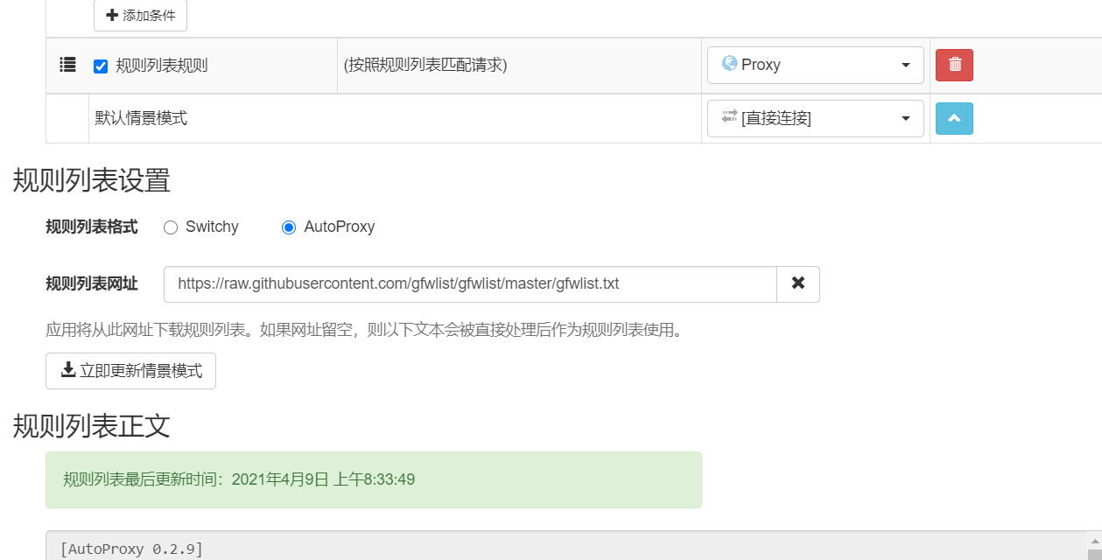The height and width of the screenshot is (560, 1102).
Task: Expand the 直接连接 dropdown arrow
Action: (905, 118)
